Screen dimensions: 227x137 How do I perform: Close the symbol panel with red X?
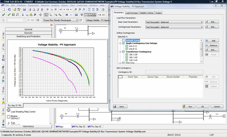click(51, 25)
